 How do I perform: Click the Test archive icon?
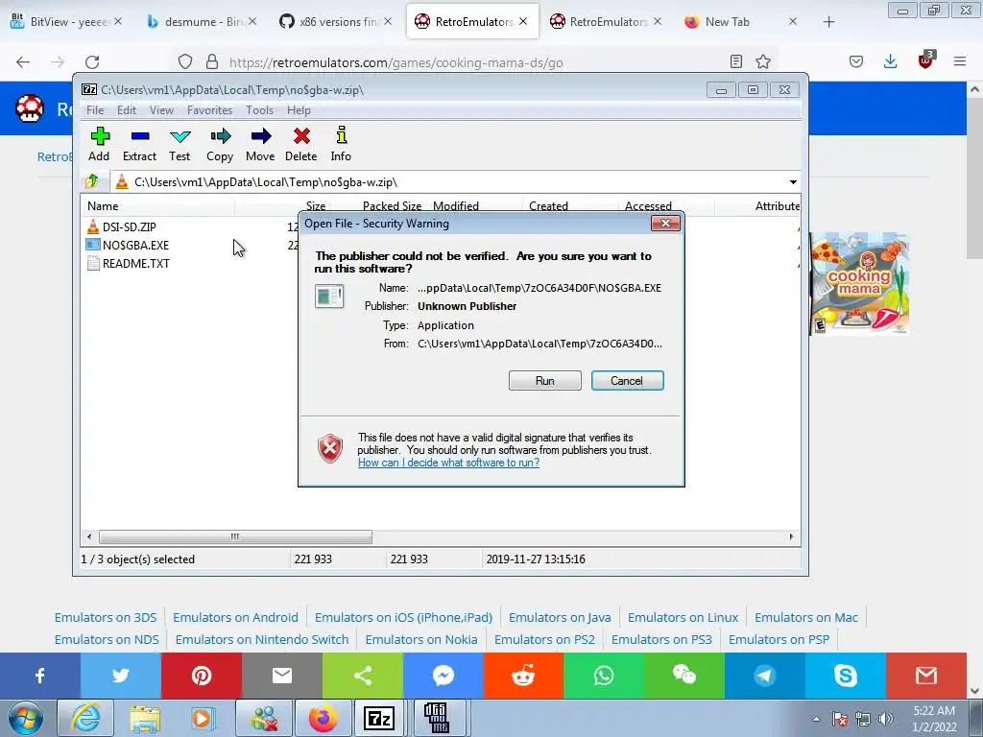(x=180, y=145)
